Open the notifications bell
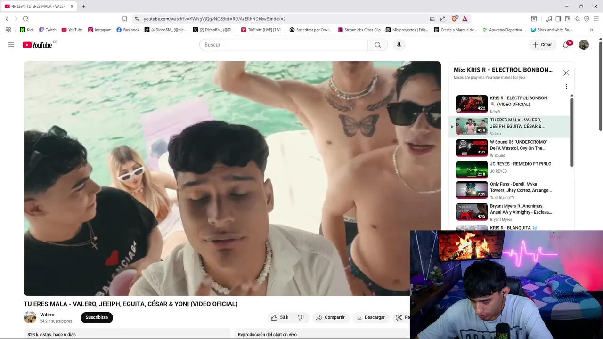603x339 pixels. pos(566,45)
